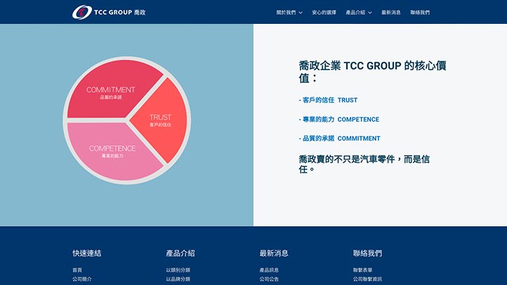Select the 客戶的信任 TRUST text line
The image size is (507, 285).
(x=328, y=100)
